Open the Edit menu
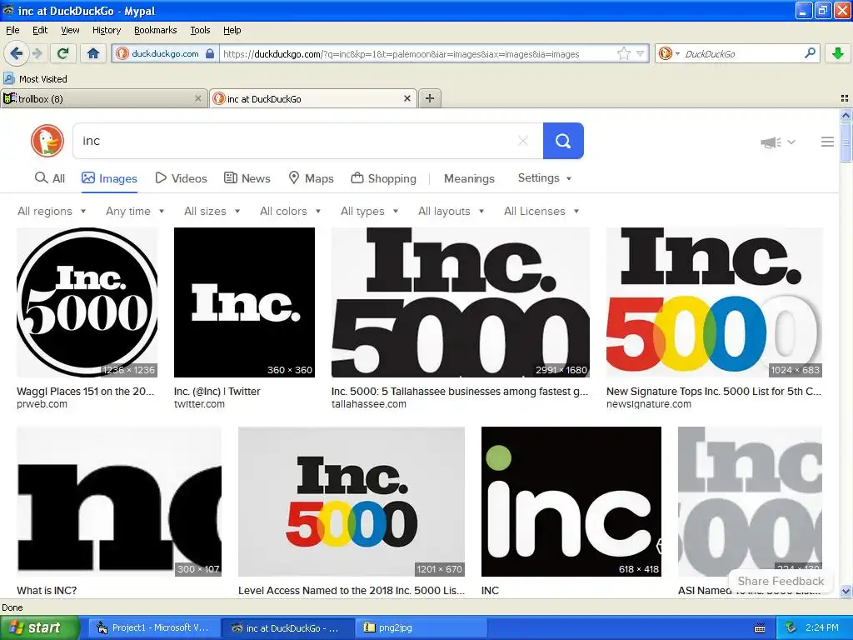Image resolution: width=853 pixels, height=640 pixels. [40, 30]
